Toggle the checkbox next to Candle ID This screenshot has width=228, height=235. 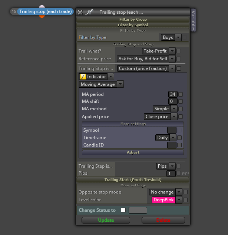pos(179,145)
